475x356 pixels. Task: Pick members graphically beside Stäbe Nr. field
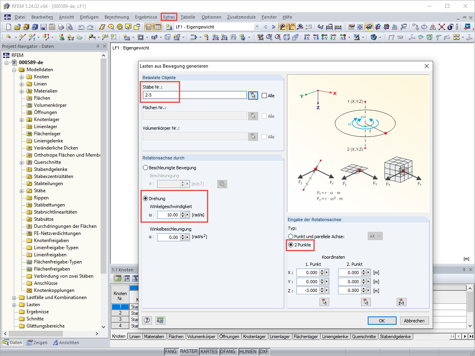coord(253,95)
